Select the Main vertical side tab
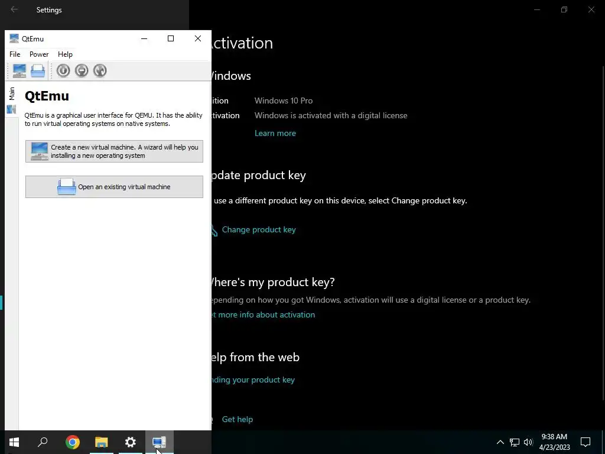 (x=12, y=100)
